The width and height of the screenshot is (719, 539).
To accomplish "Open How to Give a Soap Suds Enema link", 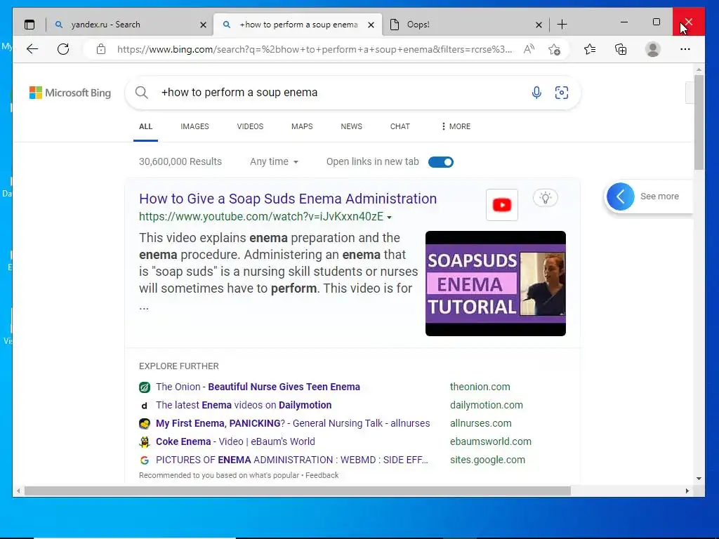I will pyautogui.click(x=287, y=199).
